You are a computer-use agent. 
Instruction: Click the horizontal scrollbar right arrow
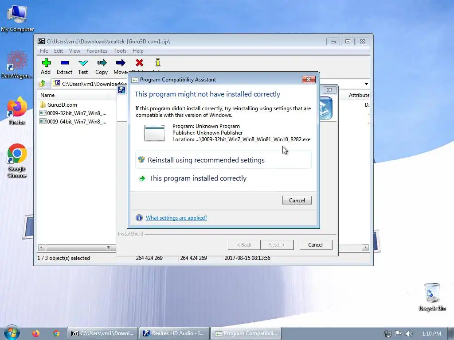click(365, 248)
